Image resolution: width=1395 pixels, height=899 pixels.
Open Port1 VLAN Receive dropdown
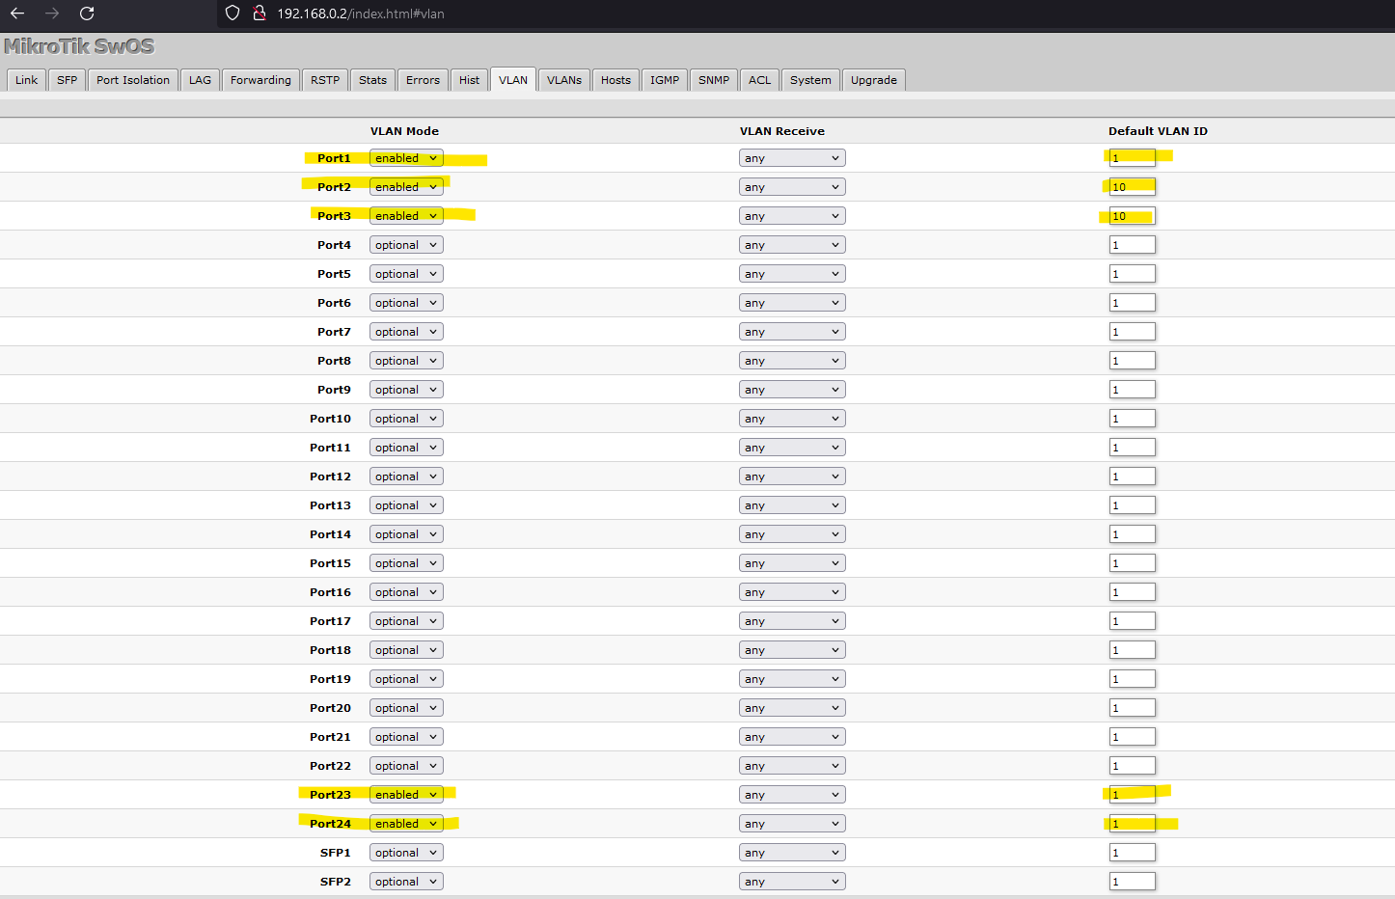pos(792,158)
